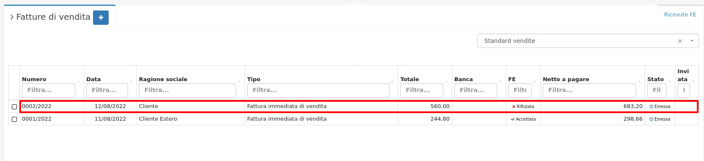Click Emessa status icon on Cliente row
Viewport: 704px width, 161px height.
(x=651, y=107)
